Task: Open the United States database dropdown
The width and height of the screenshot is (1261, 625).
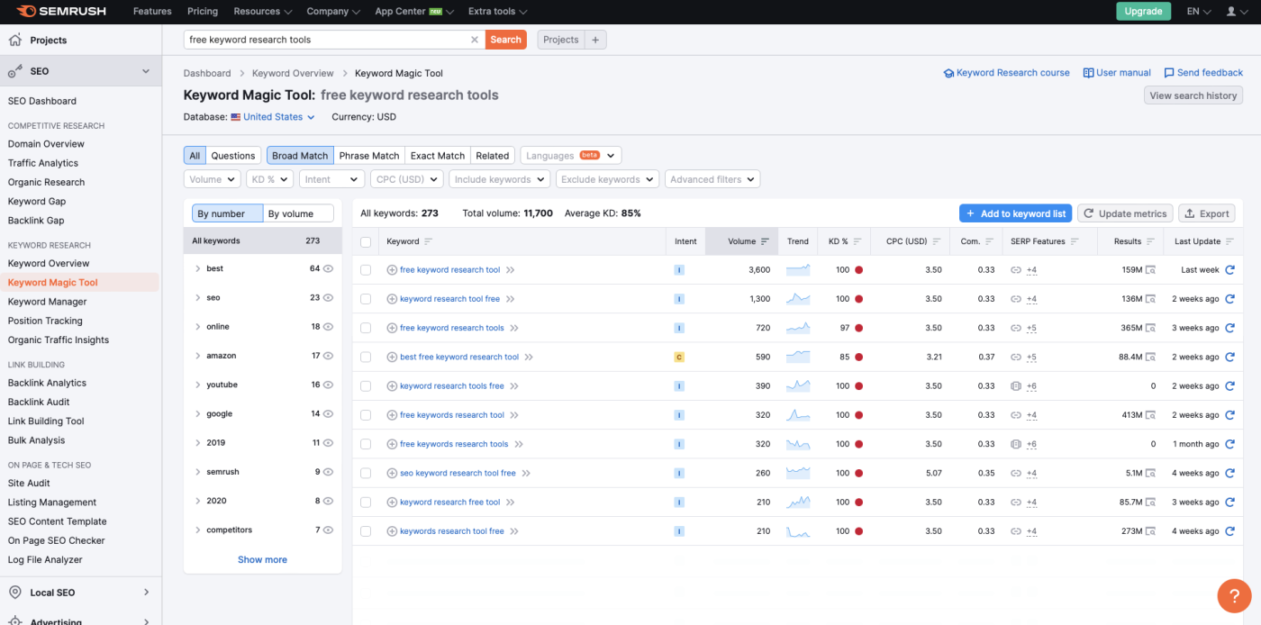Action: [x=273, y=117]
